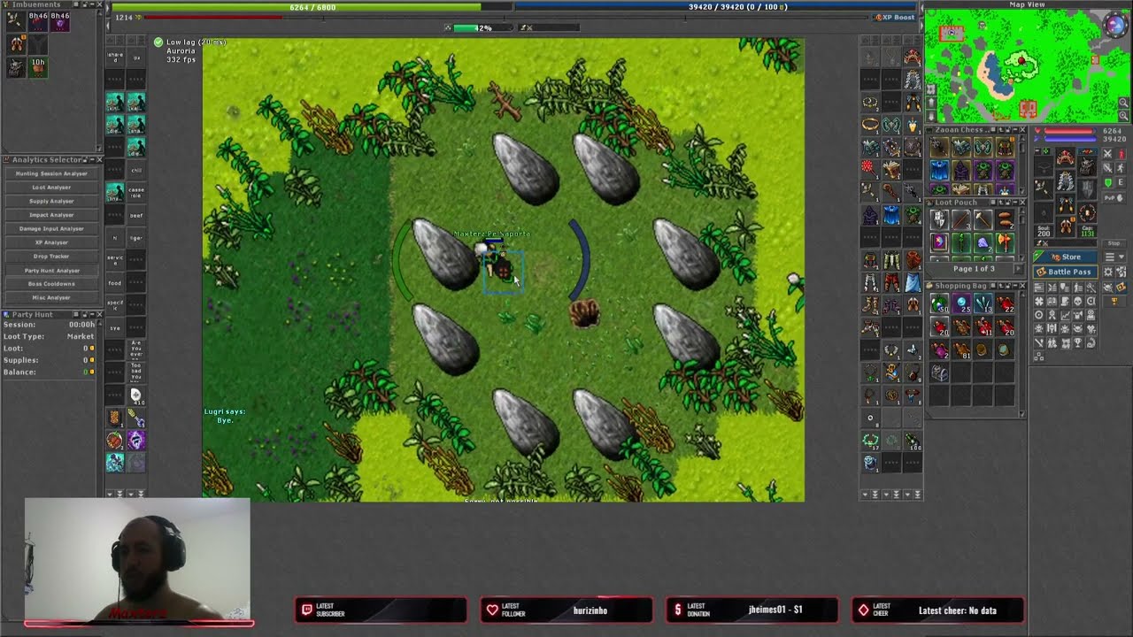Close the Party Hunt panel

coord(98,315)
